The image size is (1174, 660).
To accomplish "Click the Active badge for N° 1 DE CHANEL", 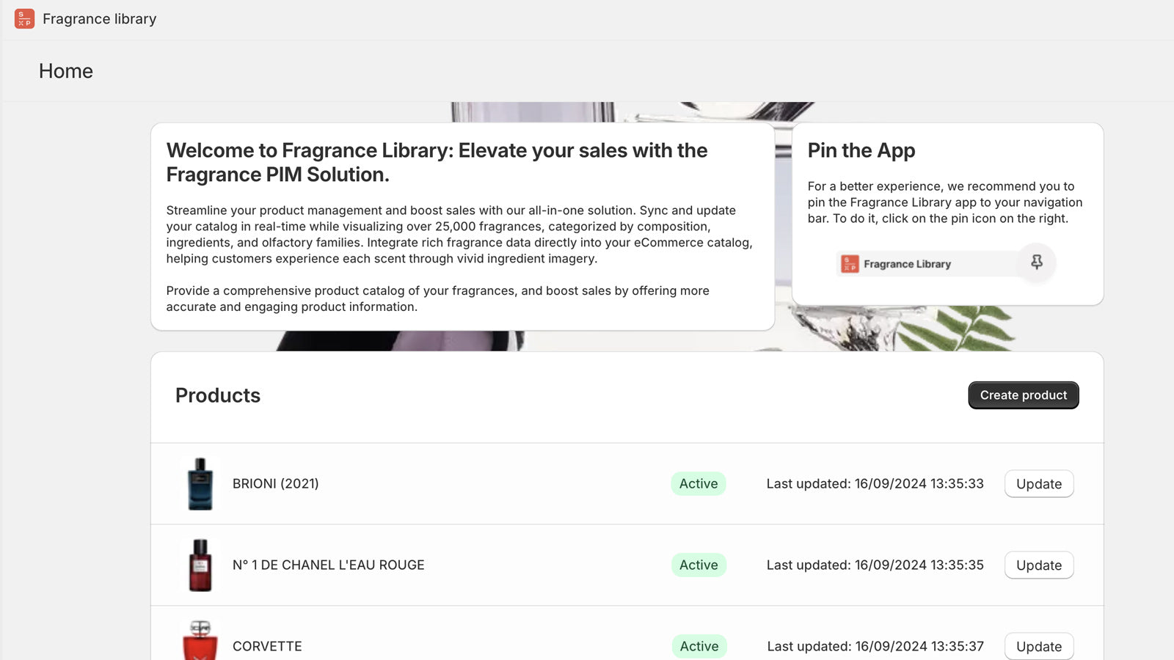I will (699, 565).
